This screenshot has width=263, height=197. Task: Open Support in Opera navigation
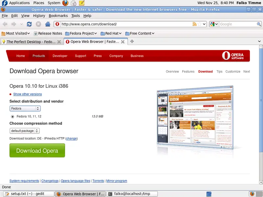click(x=81, y=56)
